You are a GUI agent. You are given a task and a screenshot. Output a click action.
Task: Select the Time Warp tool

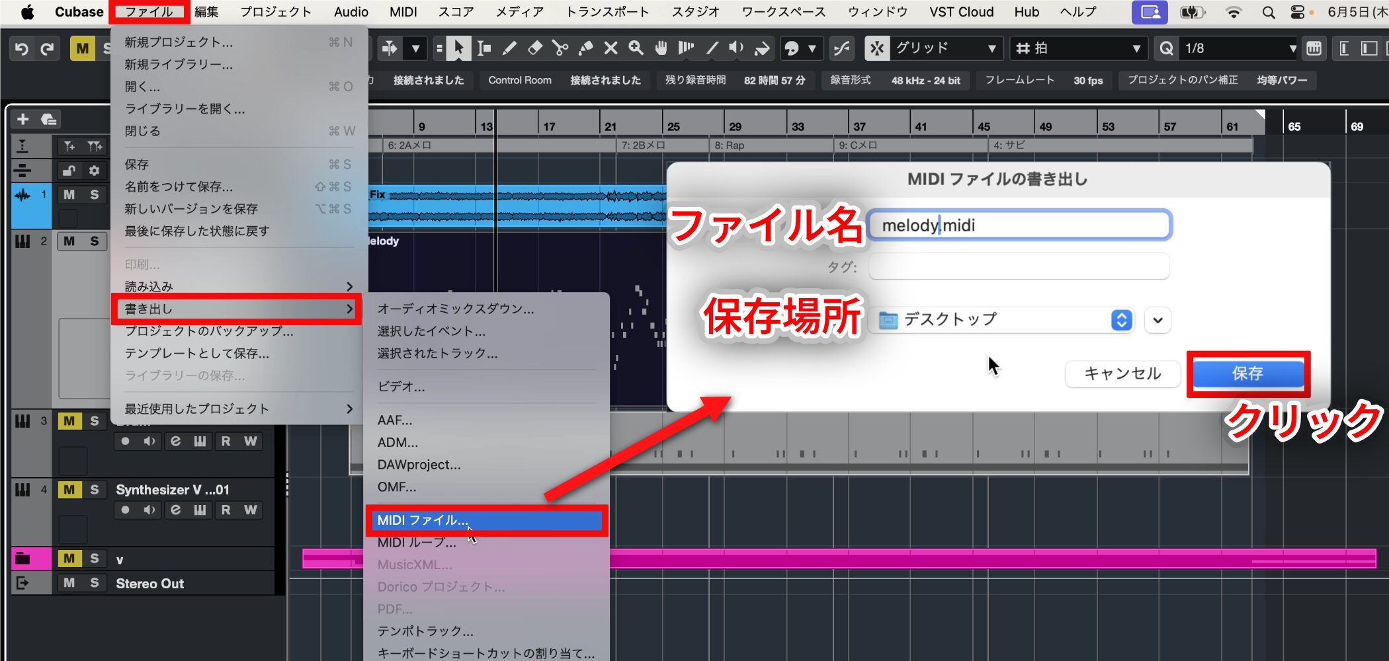686,48
